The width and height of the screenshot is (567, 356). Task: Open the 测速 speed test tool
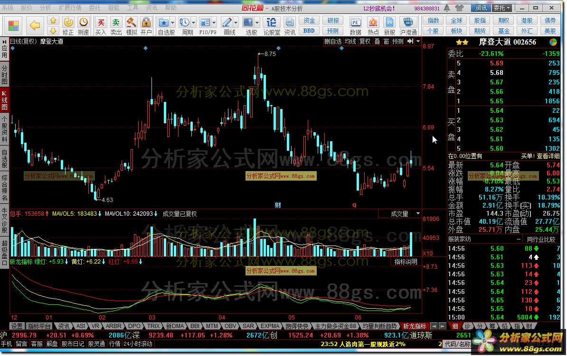(x=84, y=26)
